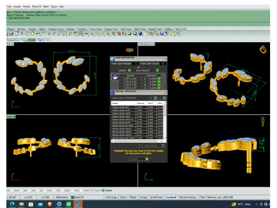Add a new viewport tab with the plus tab
277x208 pixels.
click(48, 40)
